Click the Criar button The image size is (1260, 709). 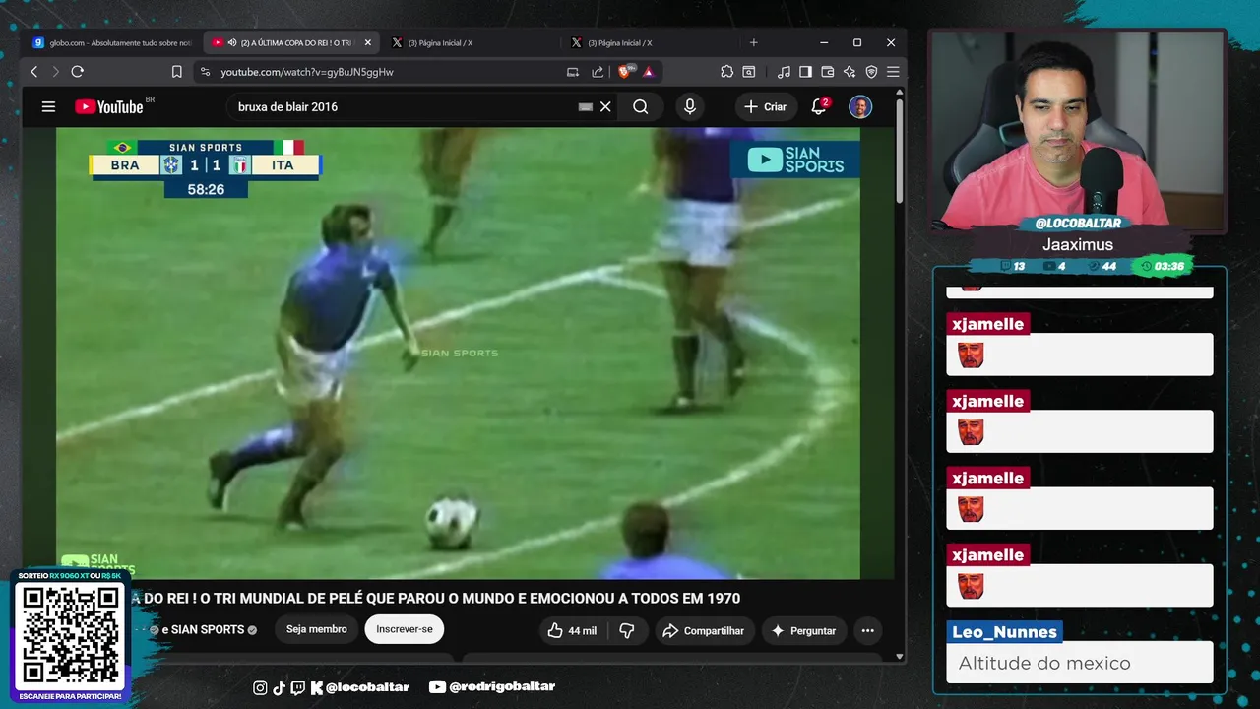pos(765,106)
